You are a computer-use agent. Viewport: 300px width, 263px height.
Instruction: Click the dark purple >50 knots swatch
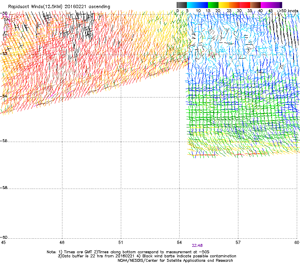(281, 5)
